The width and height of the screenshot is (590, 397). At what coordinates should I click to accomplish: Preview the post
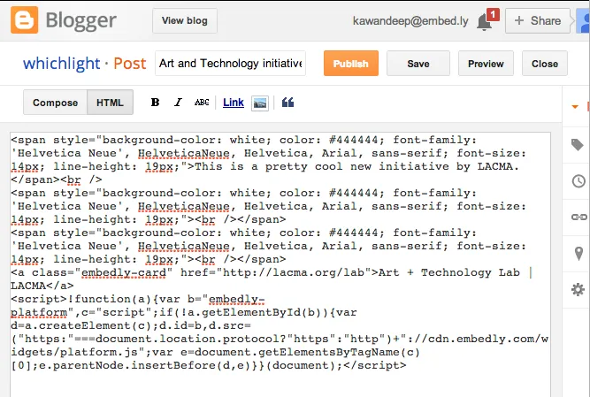[486, 64]
